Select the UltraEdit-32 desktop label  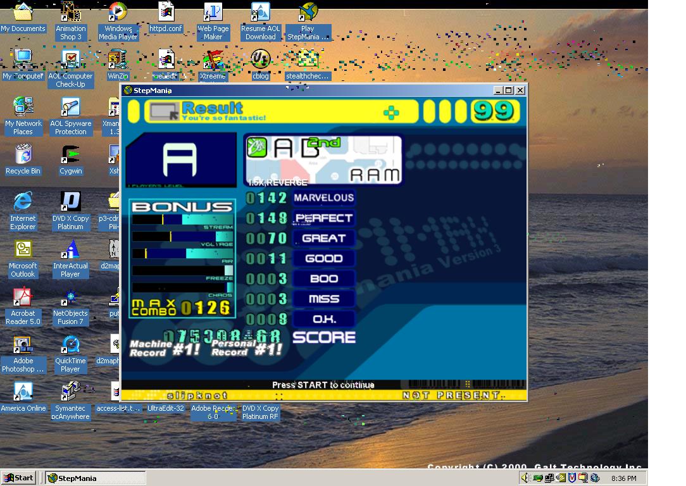click(x=165, y=408)
